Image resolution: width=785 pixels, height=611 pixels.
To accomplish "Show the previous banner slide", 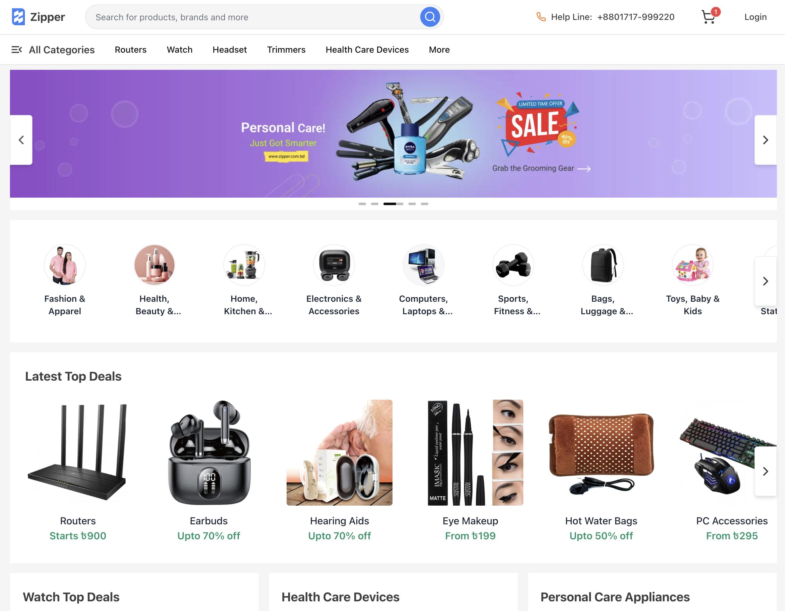I will click(x=21, y=140).
